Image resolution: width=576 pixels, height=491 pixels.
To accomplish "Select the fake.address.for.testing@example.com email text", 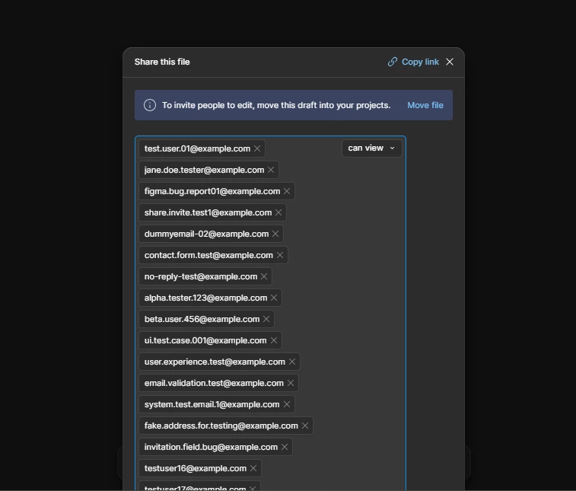I will [221, 426].
